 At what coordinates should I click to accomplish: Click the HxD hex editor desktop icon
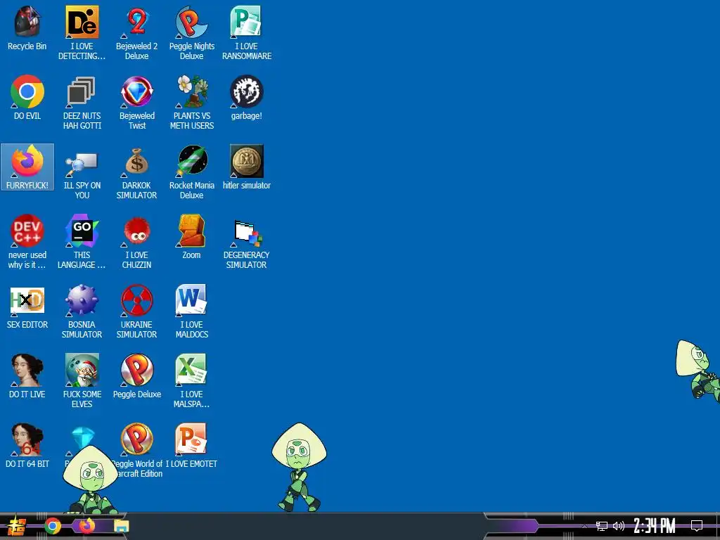pos(27,307)
